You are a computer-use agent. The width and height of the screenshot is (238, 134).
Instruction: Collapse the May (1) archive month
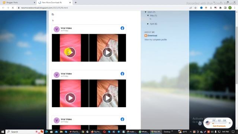[x=148, y=16]
